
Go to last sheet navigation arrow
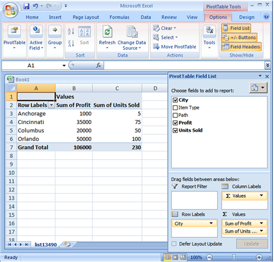point(27,244)
